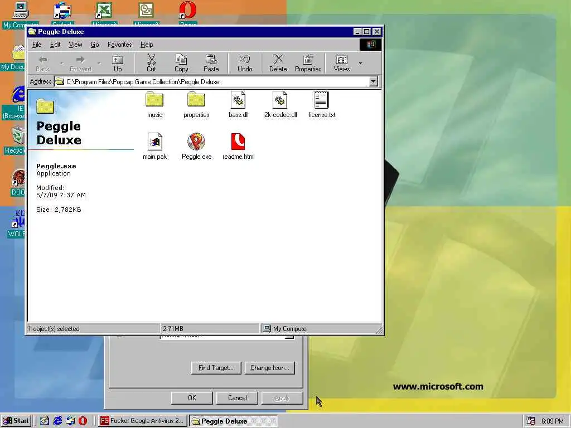Image resolution: width=571 pixels, height=428 pixels.
Task: Click the Views toolbar icon
Action: pyautogui.click(x=342, y=59)
